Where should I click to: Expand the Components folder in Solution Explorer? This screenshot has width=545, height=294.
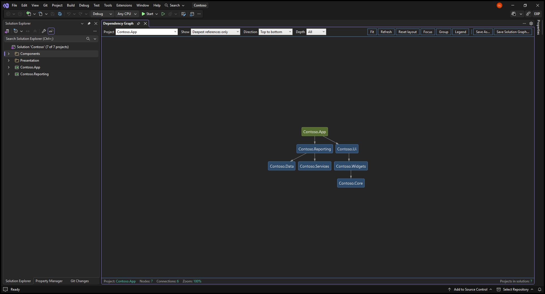pyautogui.click(x=9, y=54)
